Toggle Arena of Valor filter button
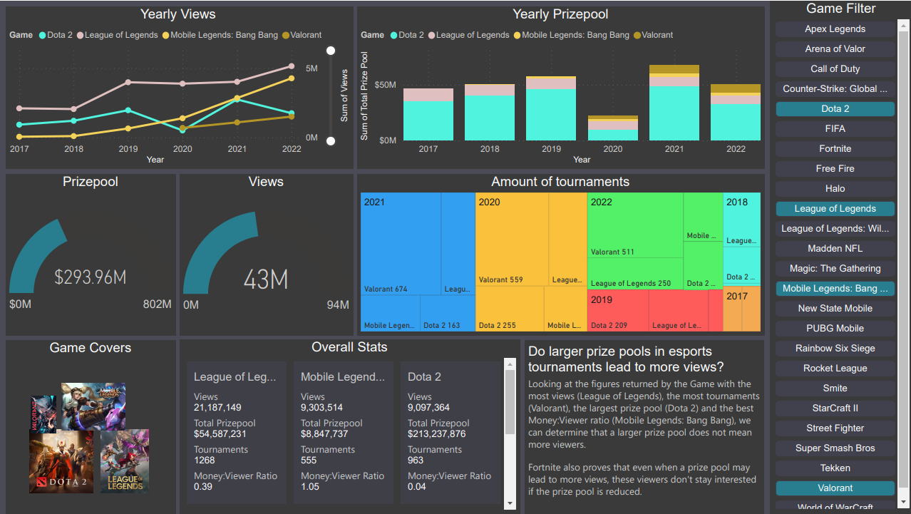The image size is (911, 514). 835,49
